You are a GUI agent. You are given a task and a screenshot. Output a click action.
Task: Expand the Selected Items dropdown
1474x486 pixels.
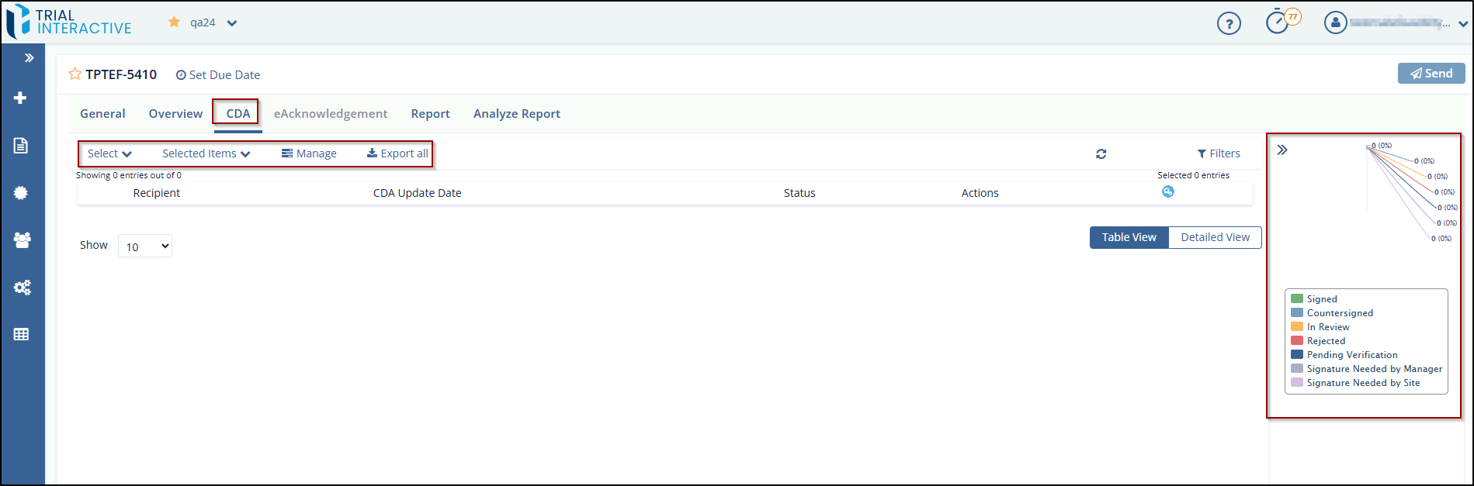(x=206, y=153)
